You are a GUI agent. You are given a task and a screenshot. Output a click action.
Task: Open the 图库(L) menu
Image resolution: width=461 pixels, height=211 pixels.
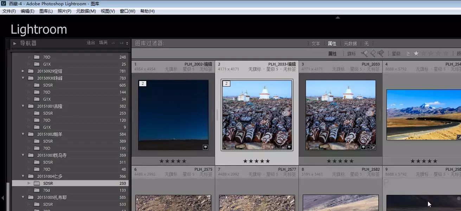46,11
